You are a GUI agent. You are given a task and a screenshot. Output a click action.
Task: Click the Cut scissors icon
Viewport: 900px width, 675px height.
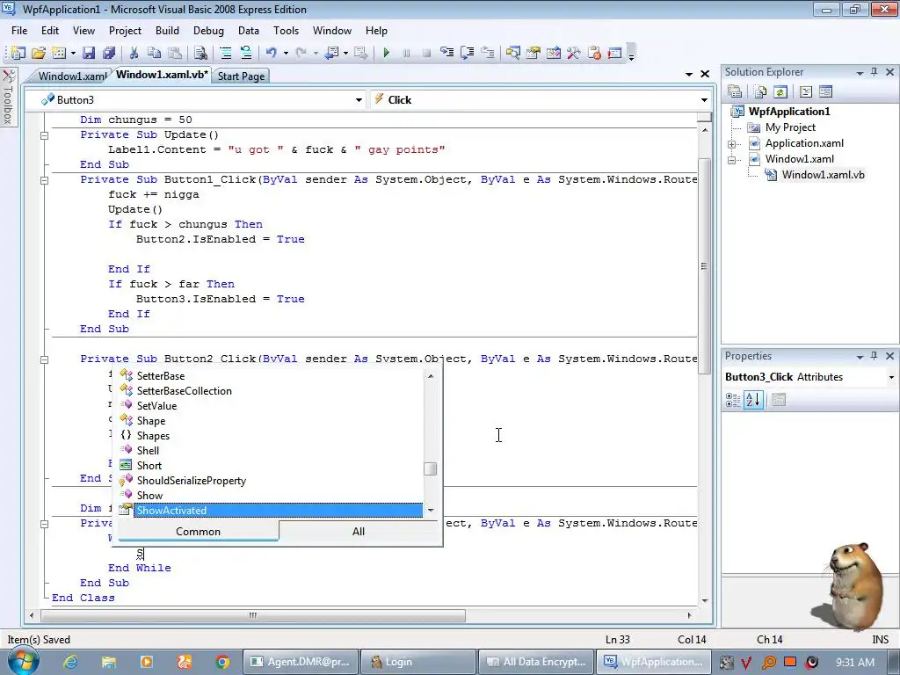click(x=134, y=53)
